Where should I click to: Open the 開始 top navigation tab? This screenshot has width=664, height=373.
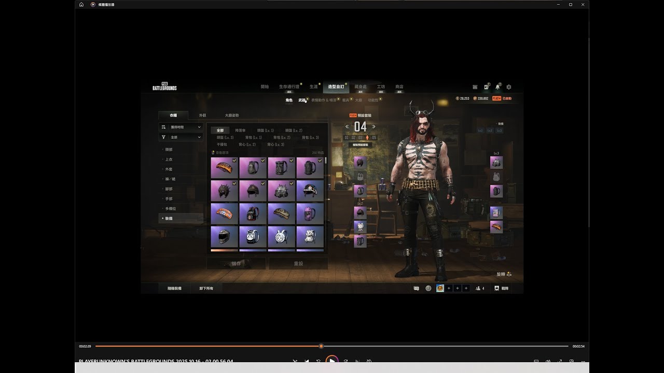(x=265, y=87)
